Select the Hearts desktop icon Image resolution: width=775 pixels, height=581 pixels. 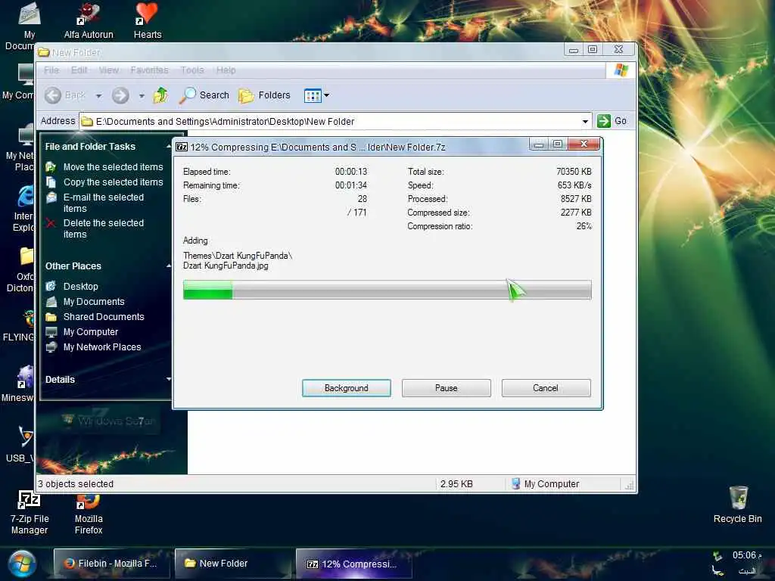(148, 20)
